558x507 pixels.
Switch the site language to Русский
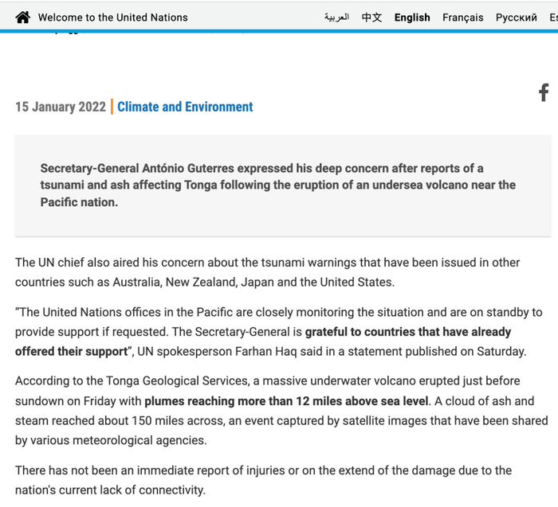pyautogui.click(x=517, y=18)
